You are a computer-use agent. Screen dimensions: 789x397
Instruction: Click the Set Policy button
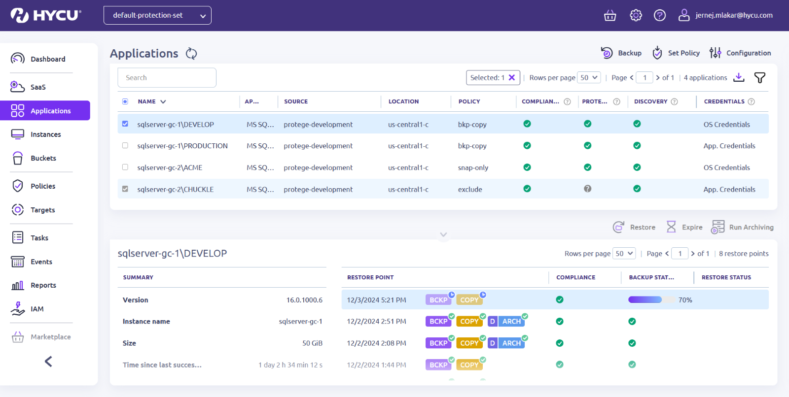[676, 53]
